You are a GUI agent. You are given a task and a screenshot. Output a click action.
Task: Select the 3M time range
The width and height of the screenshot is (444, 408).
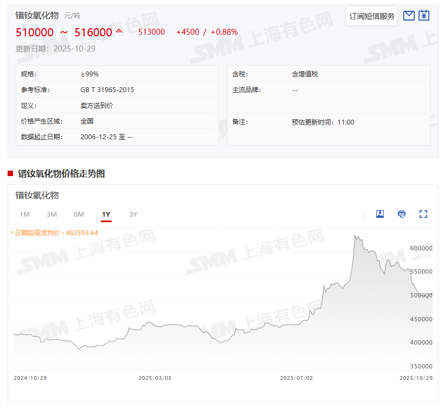(x=52, y=214)
